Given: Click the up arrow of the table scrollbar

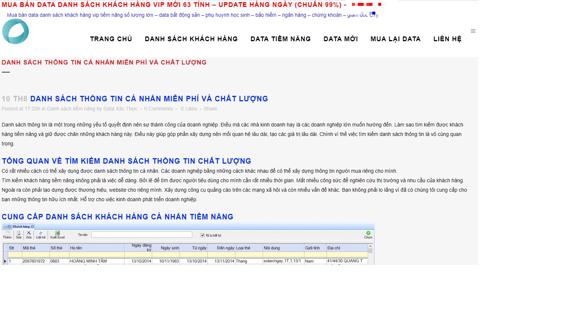Looking at the screenshot, I should point(370,246).
